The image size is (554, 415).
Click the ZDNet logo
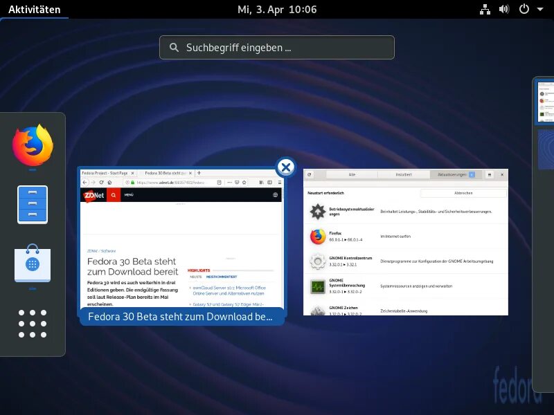(93, 195)
